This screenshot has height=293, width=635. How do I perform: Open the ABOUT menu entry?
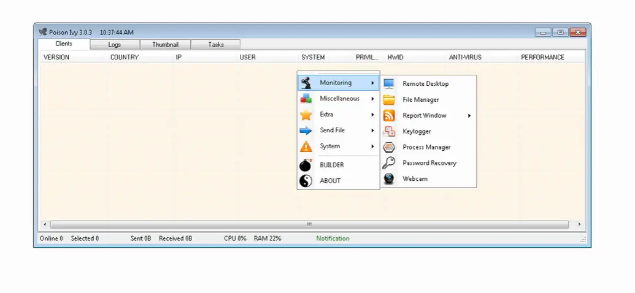tap(338, 180)
